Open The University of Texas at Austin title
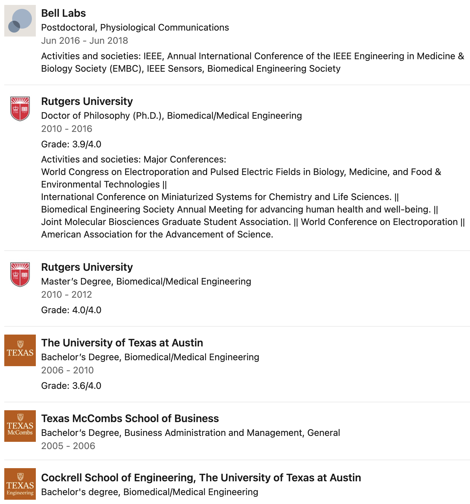Screen dimensions: 470x504 point(122,343)
